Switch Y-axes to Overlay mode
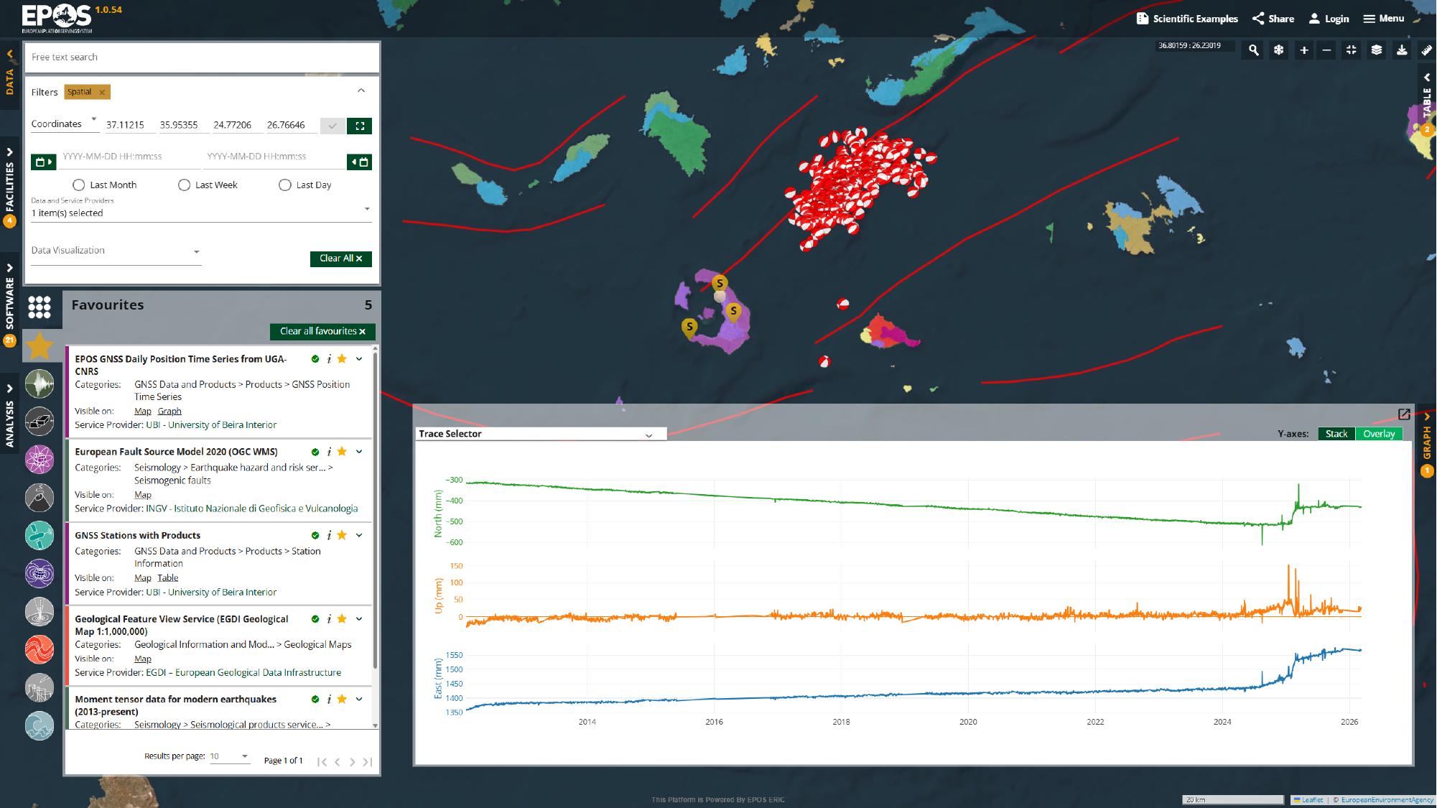 click(x=1378, y=434)
